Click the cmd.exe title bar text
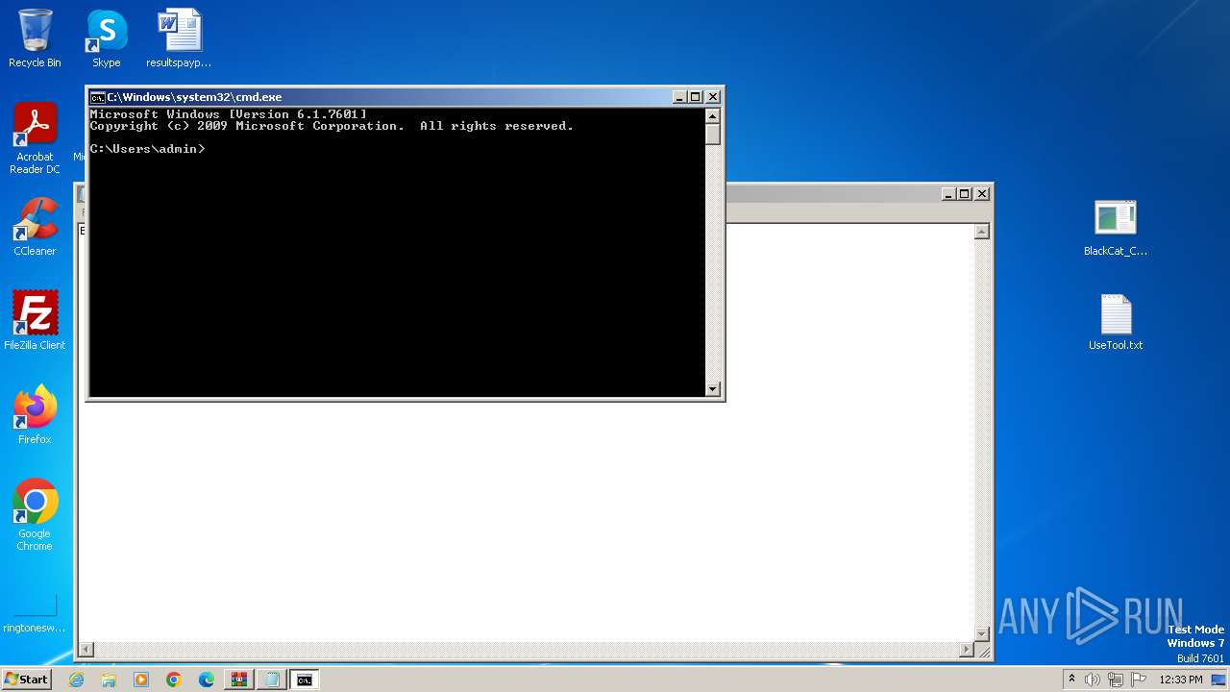Screen dimensions: 1230x692 [194, 97]
